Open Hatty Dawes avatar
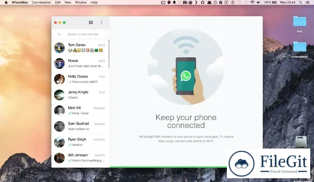The height and width of the screenshot is (182, 314). point(59,79)
